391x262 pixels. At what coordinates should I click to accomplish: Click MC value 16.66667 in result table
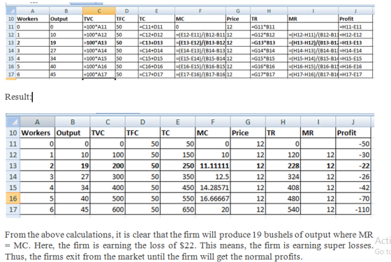click(x=213, y=199)
